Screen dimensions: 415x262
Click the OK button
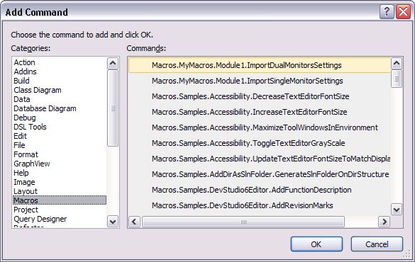pos(316,244)
